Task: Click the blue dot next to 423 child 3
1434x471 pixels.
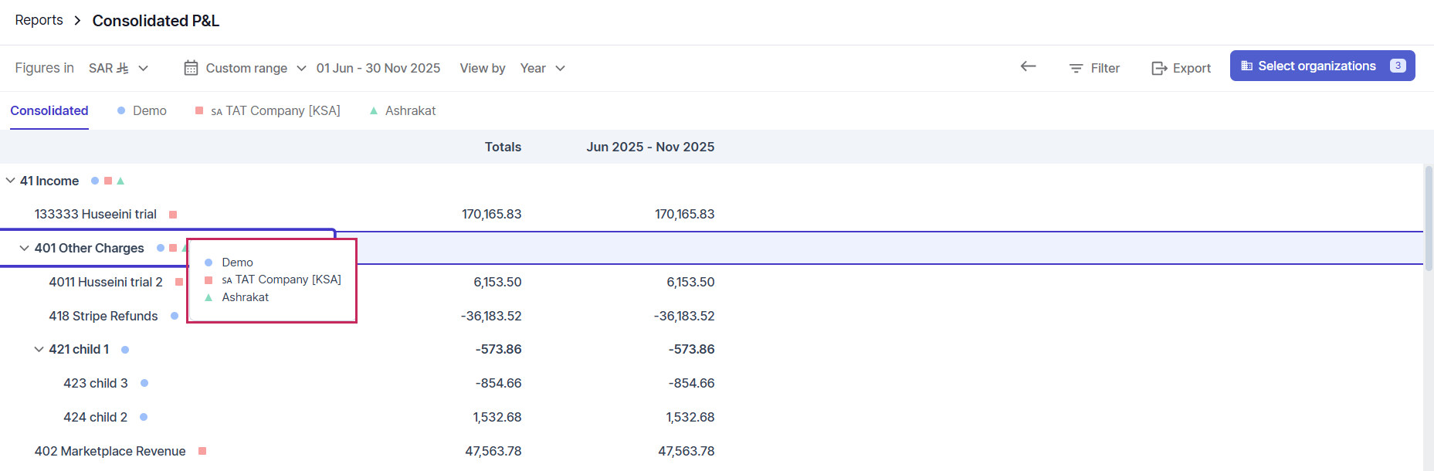Action: pyautogui.click(x=144, y=383)
